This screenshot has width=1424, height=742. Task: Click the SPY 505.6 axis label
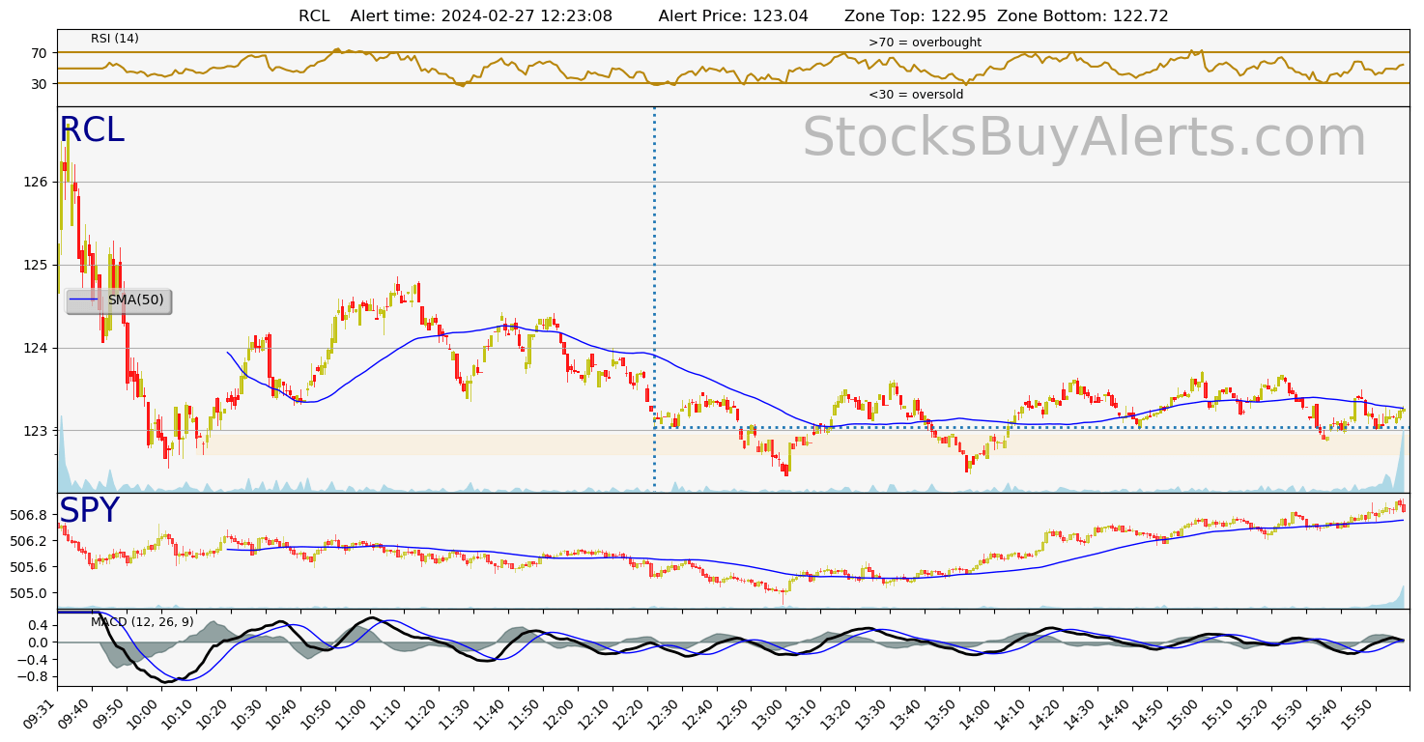coord(29,567)
